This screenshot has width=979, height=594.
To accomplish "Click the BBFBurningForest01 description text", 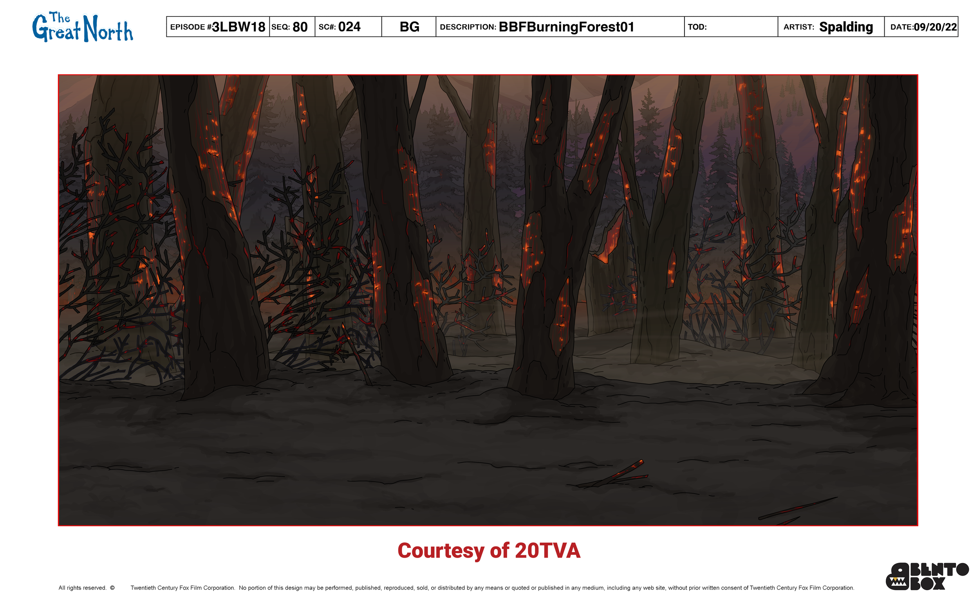I will pos(566,27).
